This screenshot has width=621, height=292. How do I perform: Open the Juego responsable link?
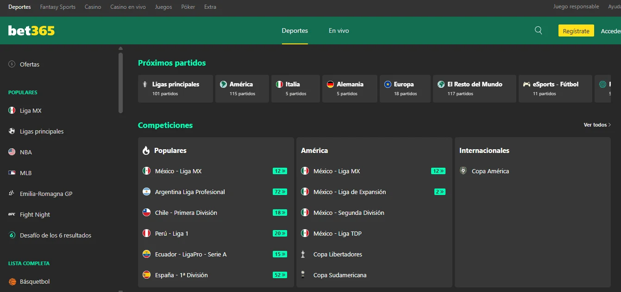point(576,6)
